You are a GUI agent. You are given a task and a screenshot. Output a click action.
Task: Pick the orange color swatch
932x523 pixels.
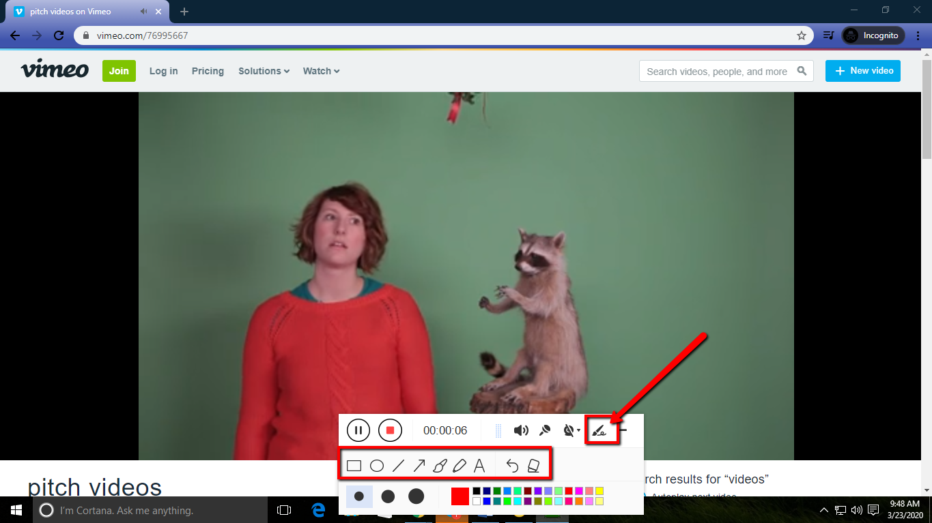[x=579, y=501]
